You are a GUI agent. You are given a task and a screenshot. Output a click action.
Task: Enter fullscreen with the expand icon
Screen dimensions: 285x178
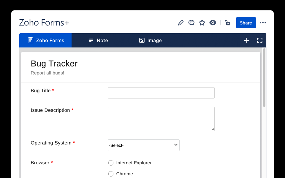coord(260,40)
